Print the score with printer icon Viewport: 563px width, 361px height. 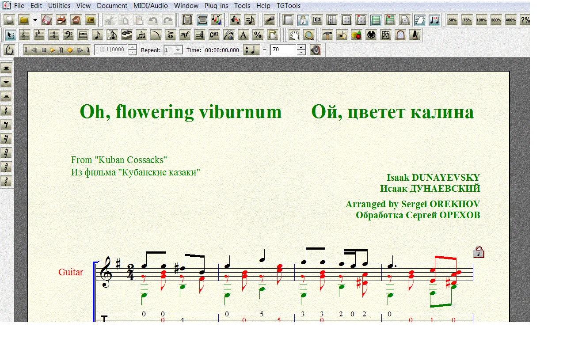click(62, 20)
